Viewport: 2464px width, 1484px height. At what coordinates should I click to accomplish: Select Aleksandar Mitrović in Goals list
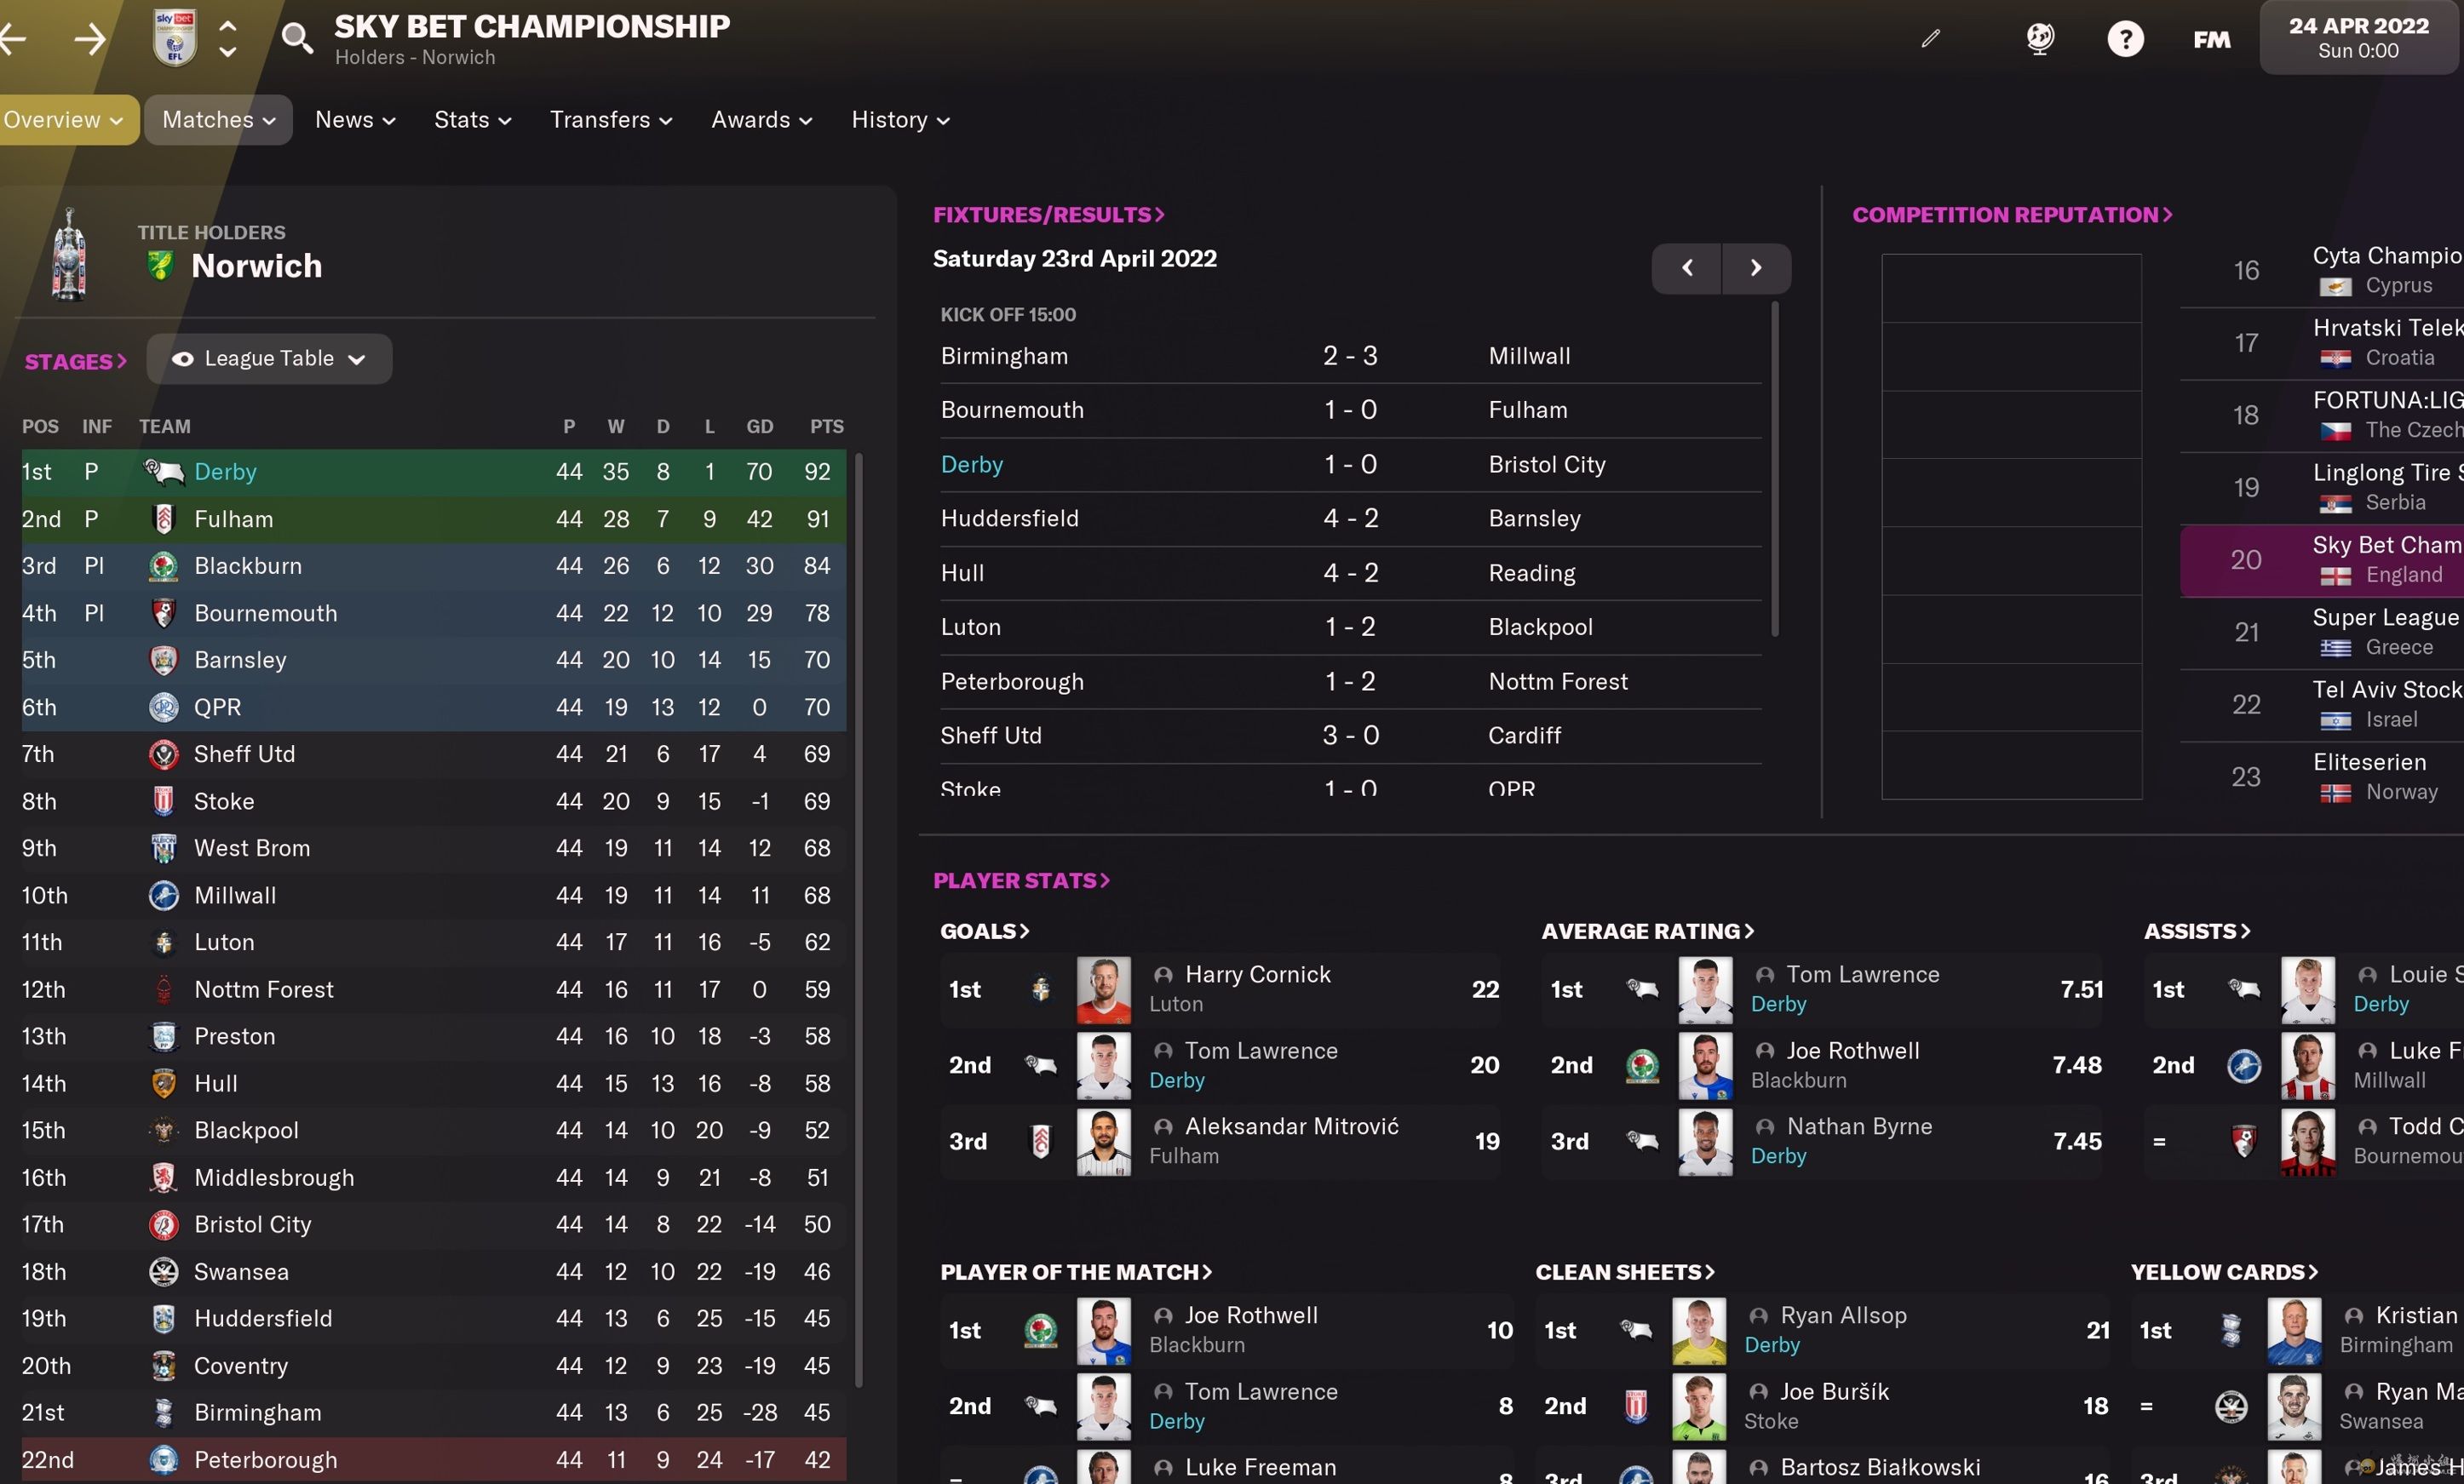pyautogui.click(x=1291, y=1126)
